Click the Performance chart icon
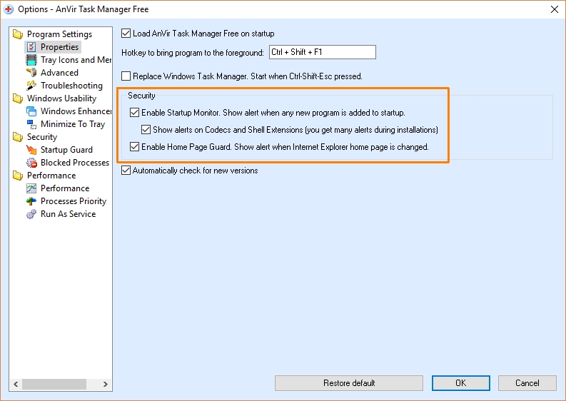This screenshot has height=401, width=566. tap(31, 188)
